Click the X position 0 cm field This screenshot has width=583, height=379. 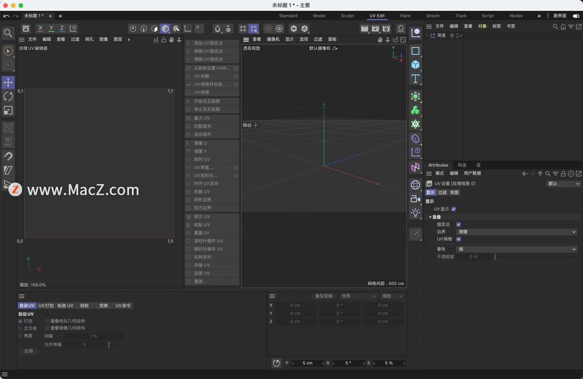(x=295, y=305)
